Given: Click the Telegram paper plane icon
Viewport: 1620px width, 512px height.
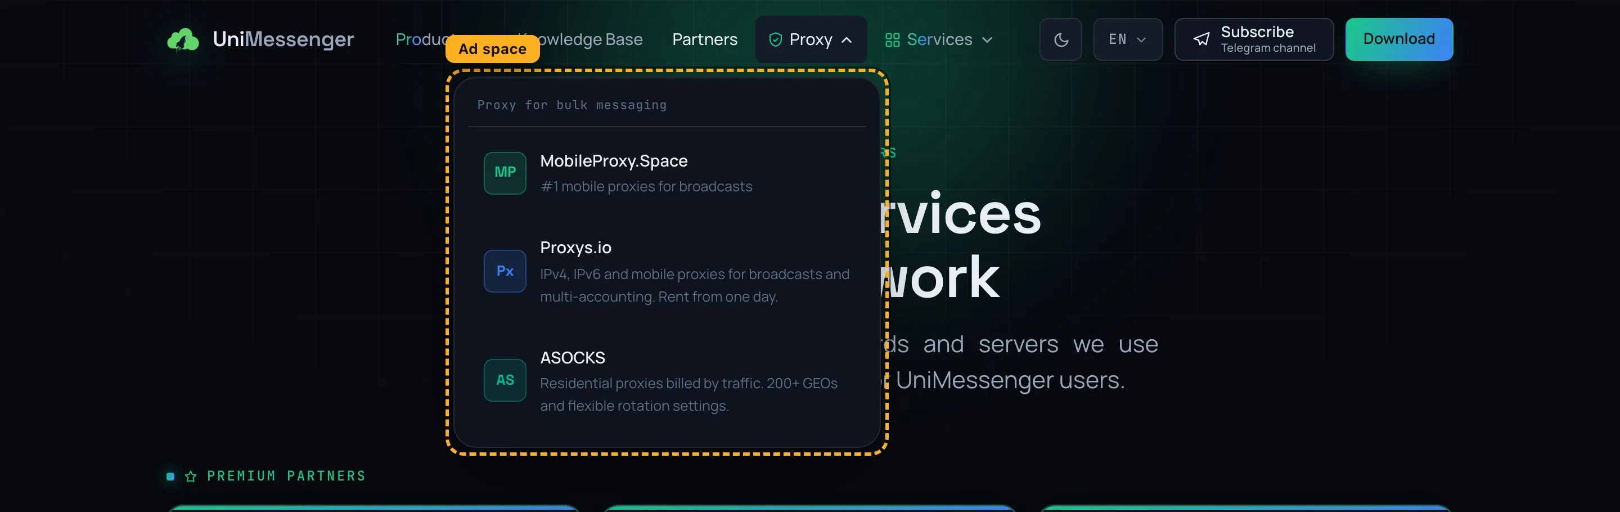Looking at the screenshot, I should (x=1201, y=39).
